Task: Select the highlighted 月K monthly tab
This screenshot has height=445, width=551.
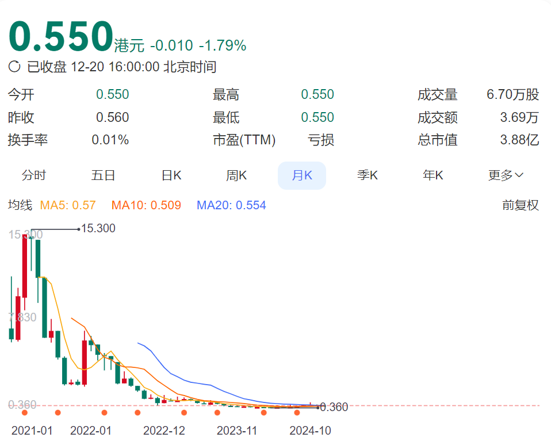Action: (x=302, y=175)
